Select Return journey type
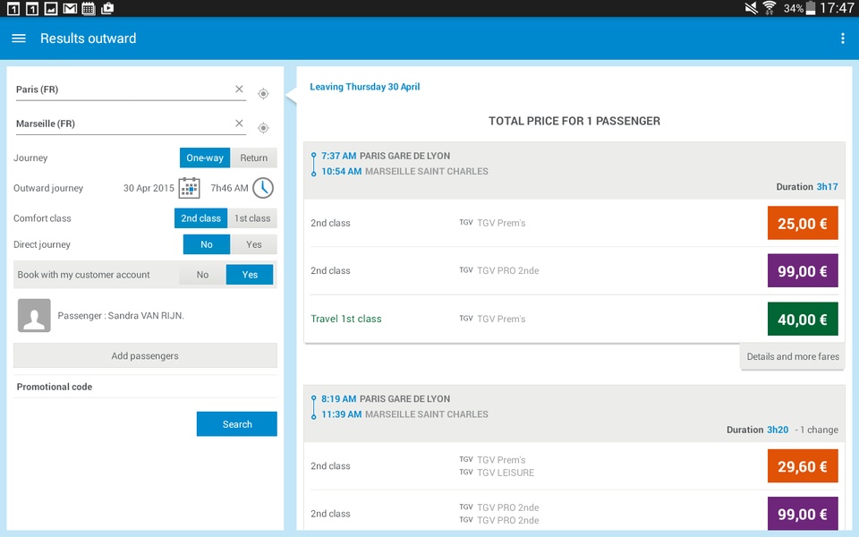This screenshot has width=859, height=537. tap(253, 158)
